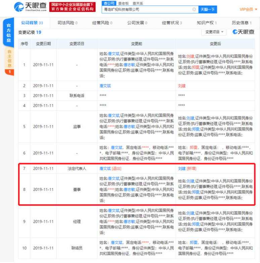Open the 知识产权 tab
The image size is (260, 263).
click(207, 23)
